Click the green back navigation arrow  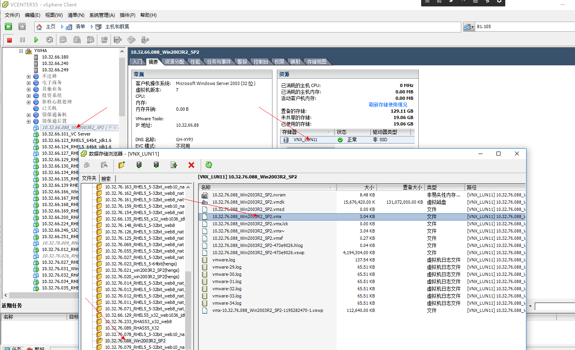[x=8, y=26]
